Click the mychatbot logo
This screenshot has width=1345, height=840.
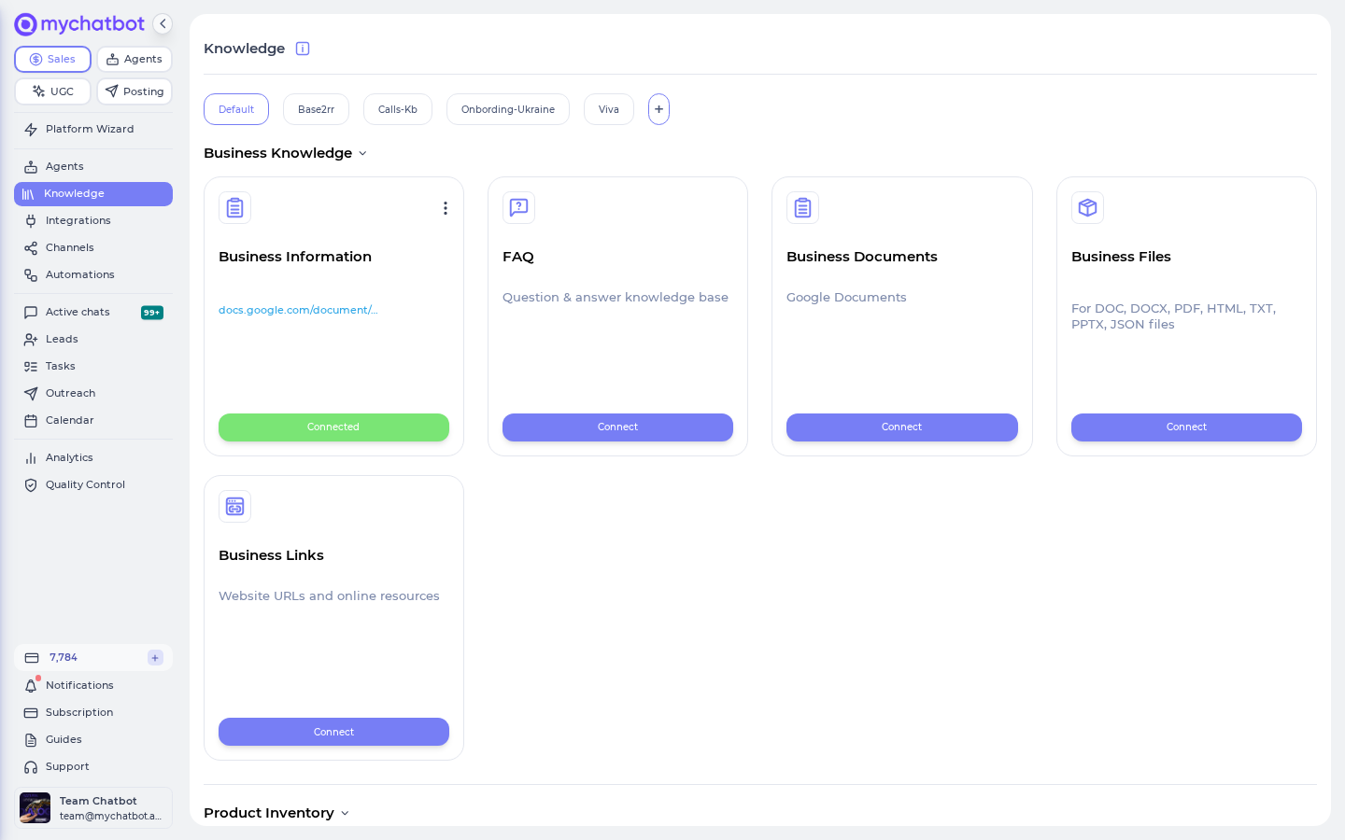[79, 24]
